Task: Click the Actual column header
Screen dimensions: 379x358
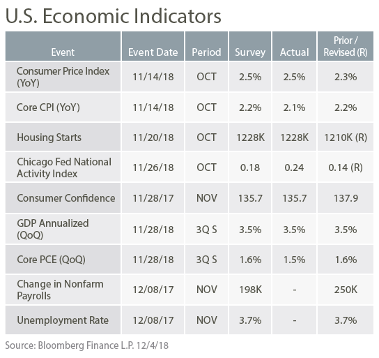Action: [x=294, y=46]
